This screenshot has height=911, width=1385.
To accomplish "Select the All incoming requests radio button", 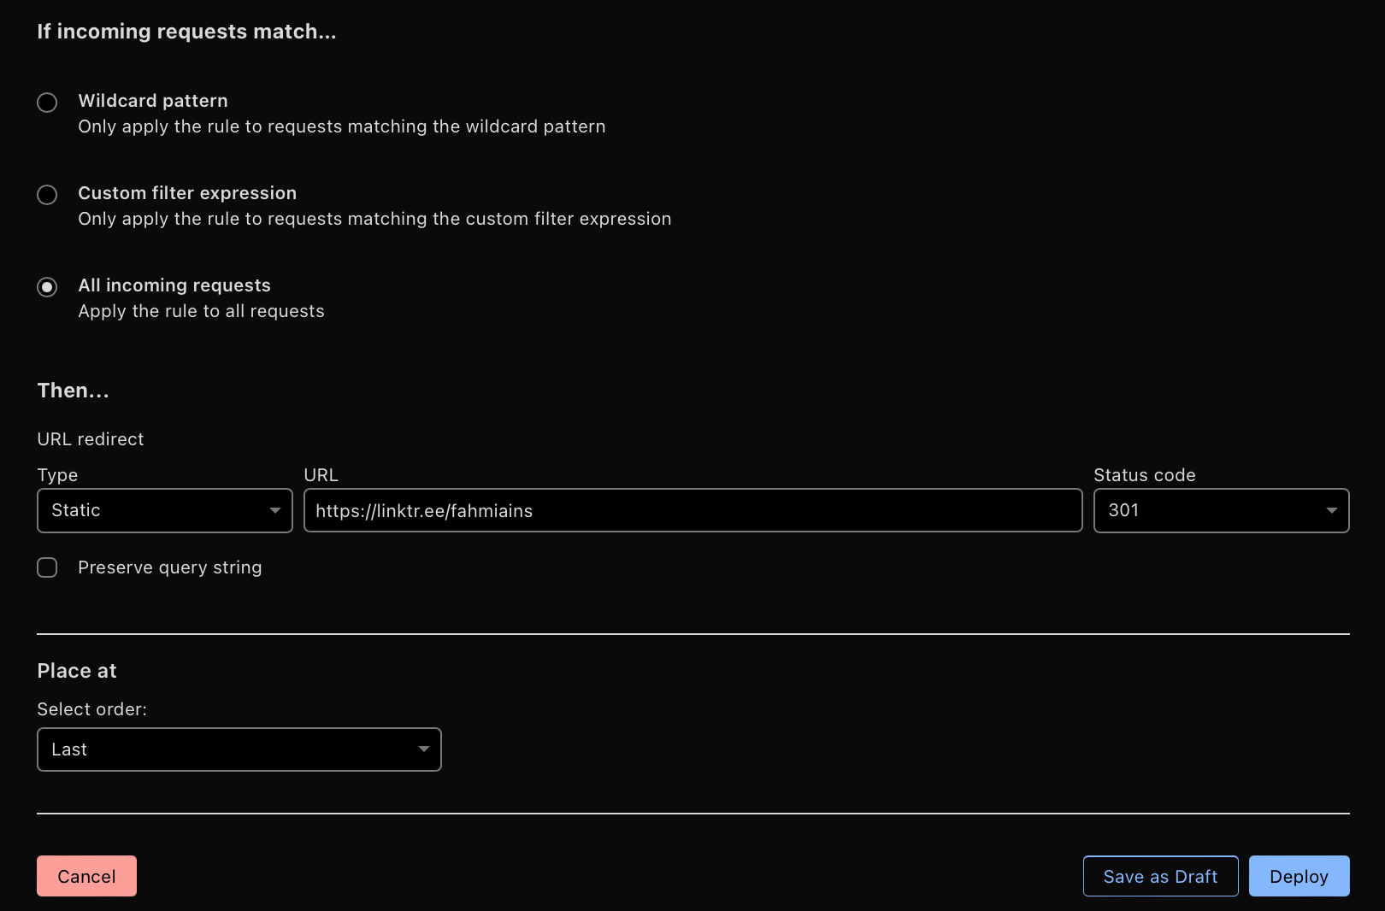I will click(47, 287).
